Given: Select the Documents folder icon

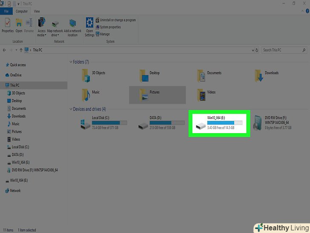Looking at the screenshot, I should (x=201, y=76).
